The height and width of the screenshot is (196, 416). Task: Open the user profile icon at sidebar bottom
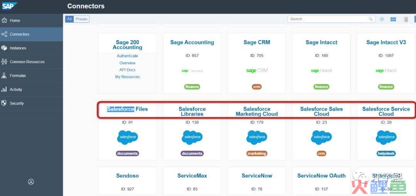31,182
